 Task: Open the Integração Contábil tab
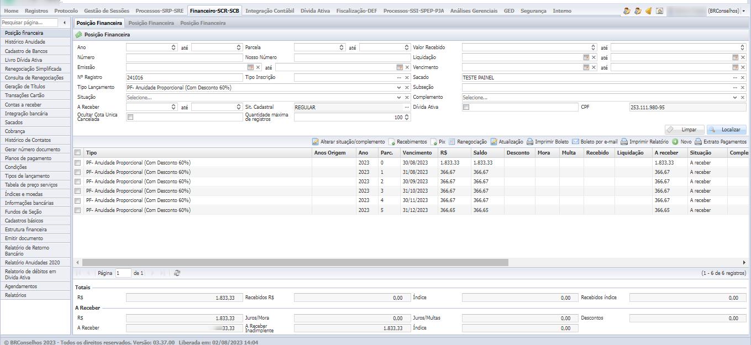[270, 10]
